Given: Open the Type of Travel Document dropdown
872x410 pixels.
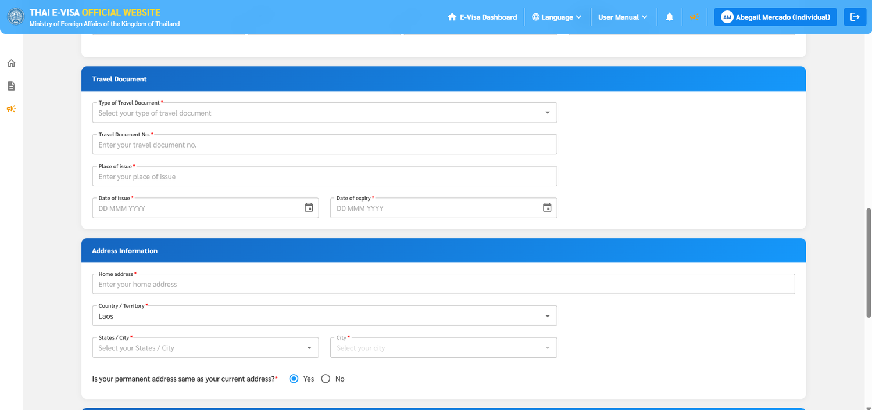Looking at the screenshot, I should [x=324, y=113].
